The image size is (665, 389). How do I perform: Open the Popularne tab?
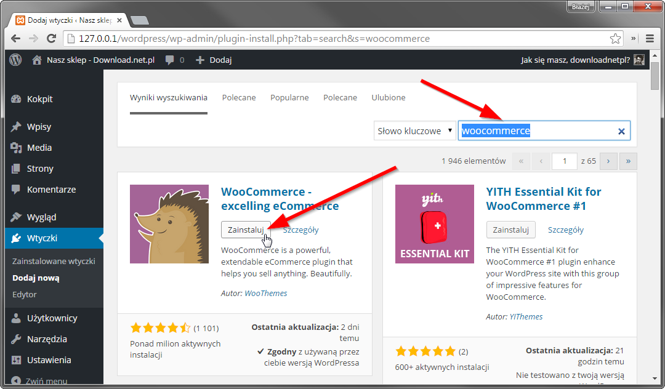click(289, 97)
